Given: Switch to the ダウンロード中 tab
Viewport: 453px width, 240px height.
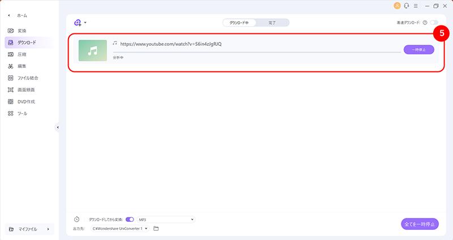Looking at the screenshot, I should pyautogui.click(x=239, y=23).
